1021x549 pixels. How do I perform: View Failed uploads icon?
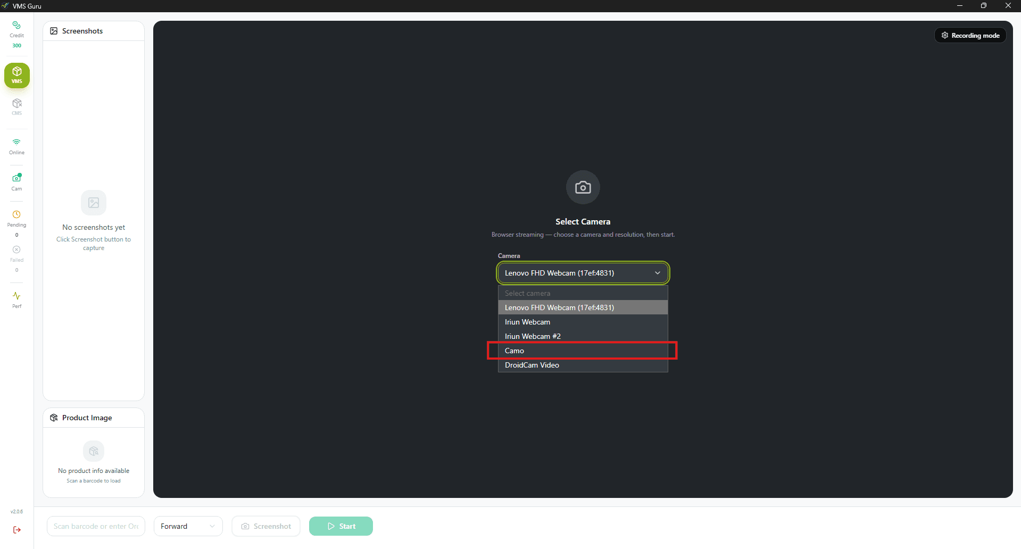(x=16, y=249)
